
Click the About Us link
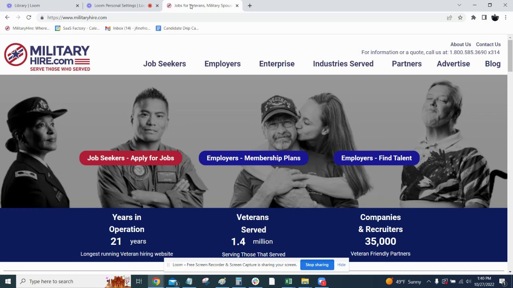(x=460, y=44)
